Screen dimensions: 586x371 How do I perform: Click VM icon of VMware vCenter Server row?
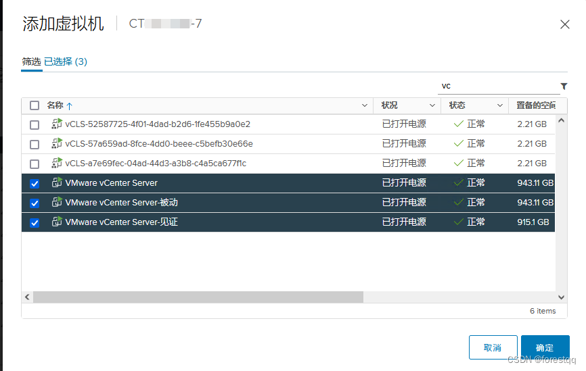(x=57, y=182)
